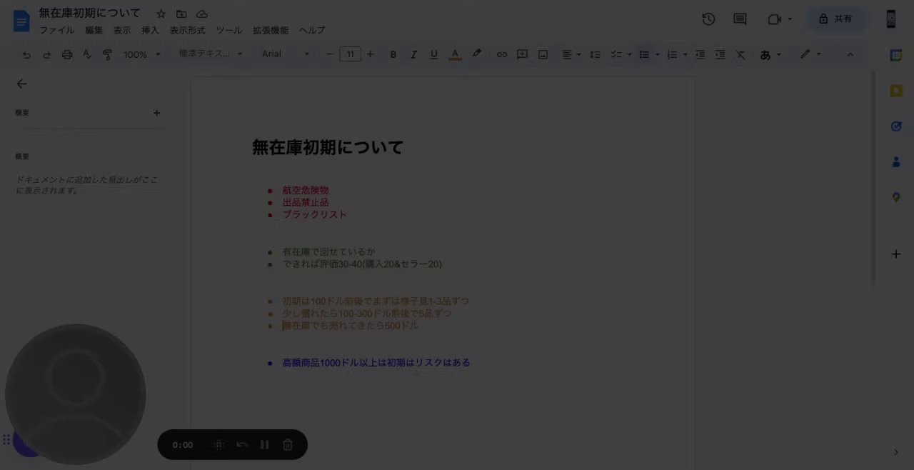Image resolution: width=914 pixels, height=470 pixels.
Task: Toggle bold formatting
Action: tap(393, 54)
